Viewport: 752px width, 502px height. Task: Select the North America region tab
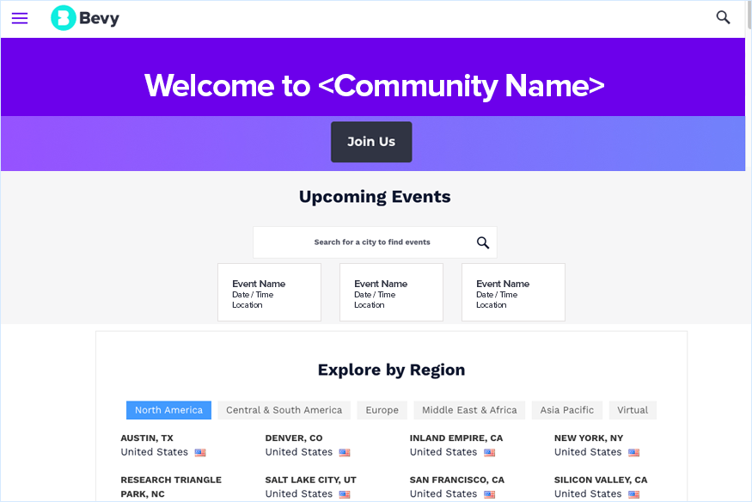168,410
